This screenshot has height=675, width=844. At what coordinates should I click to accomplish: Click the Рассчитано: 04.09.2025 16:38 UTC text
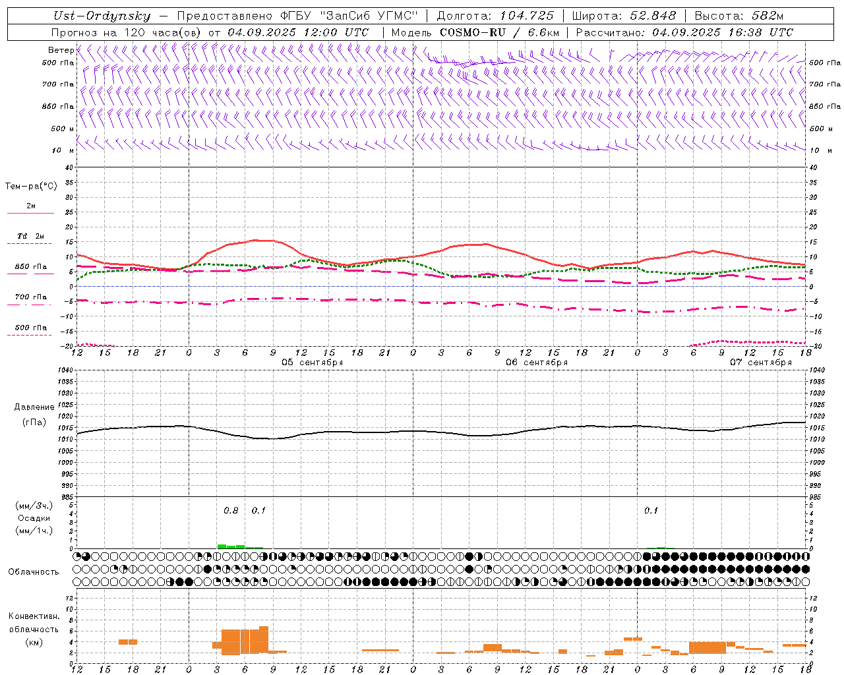(684, 32)
